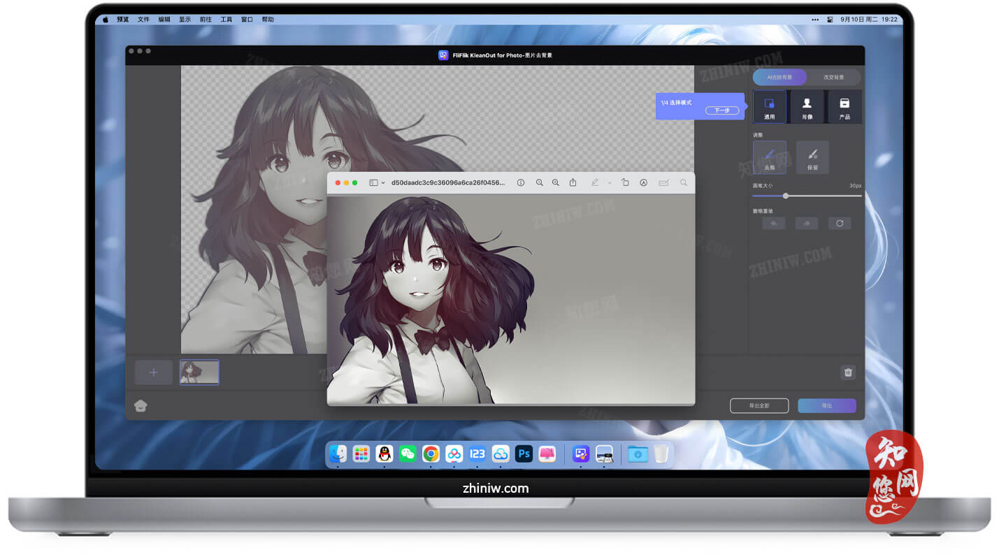Open QQ penguin app in Dock
999x557 pixels.
click(384, 454)
